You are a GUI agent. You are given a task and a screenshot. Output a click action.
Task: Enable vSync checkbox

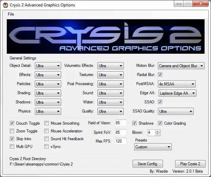[46, 147]
